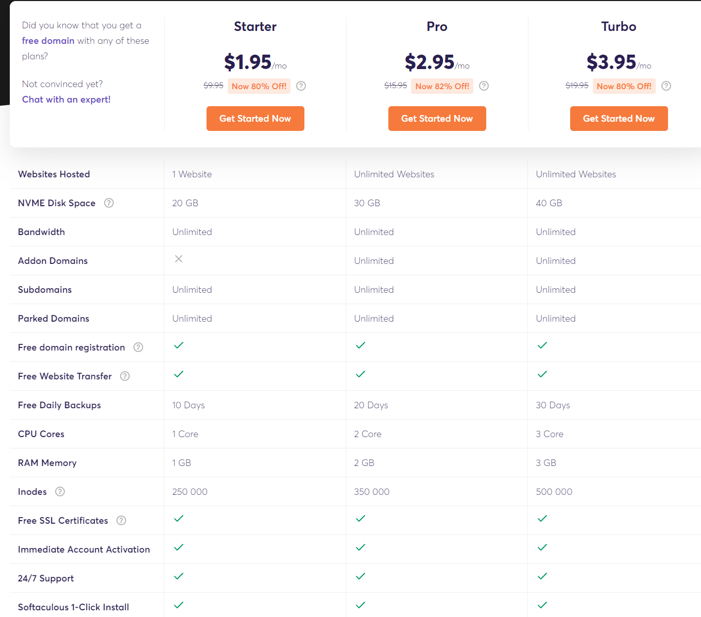701x617 pixels.
Task: Click the $2.95 Pro price
Action: pos(430,62)
